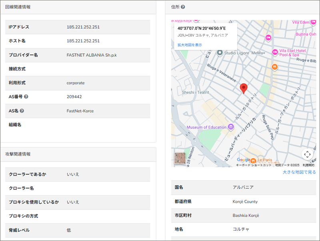The image size is (320, 241).
Task: Click the 攻撃関連情報 section header
Action: [18, 154]
